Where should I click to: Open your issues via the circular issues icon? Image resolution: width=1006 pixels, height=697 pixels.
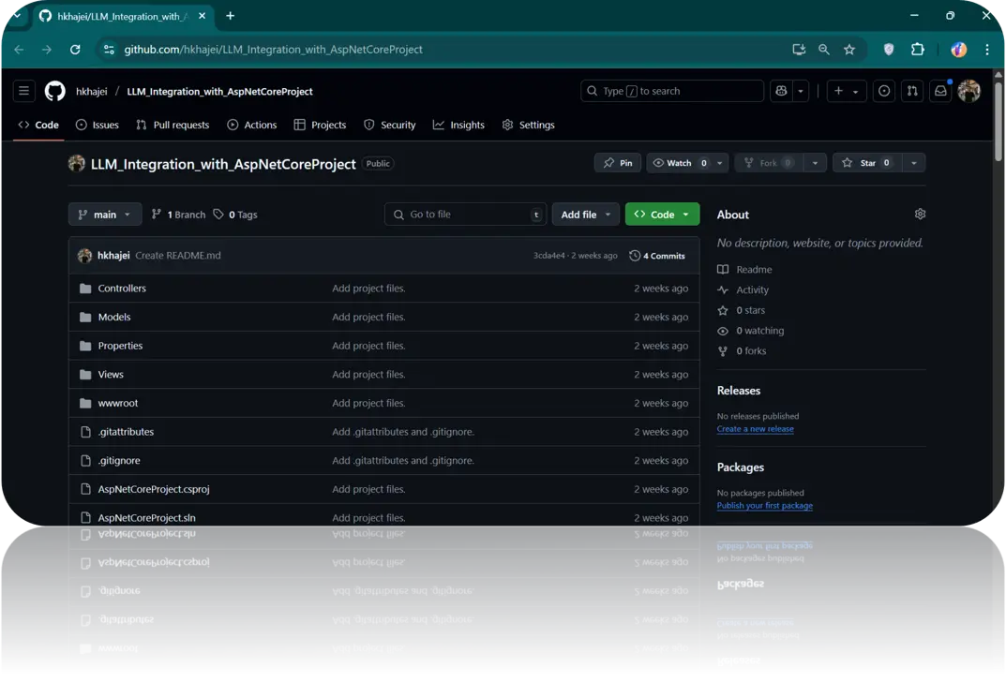point(882,91)
